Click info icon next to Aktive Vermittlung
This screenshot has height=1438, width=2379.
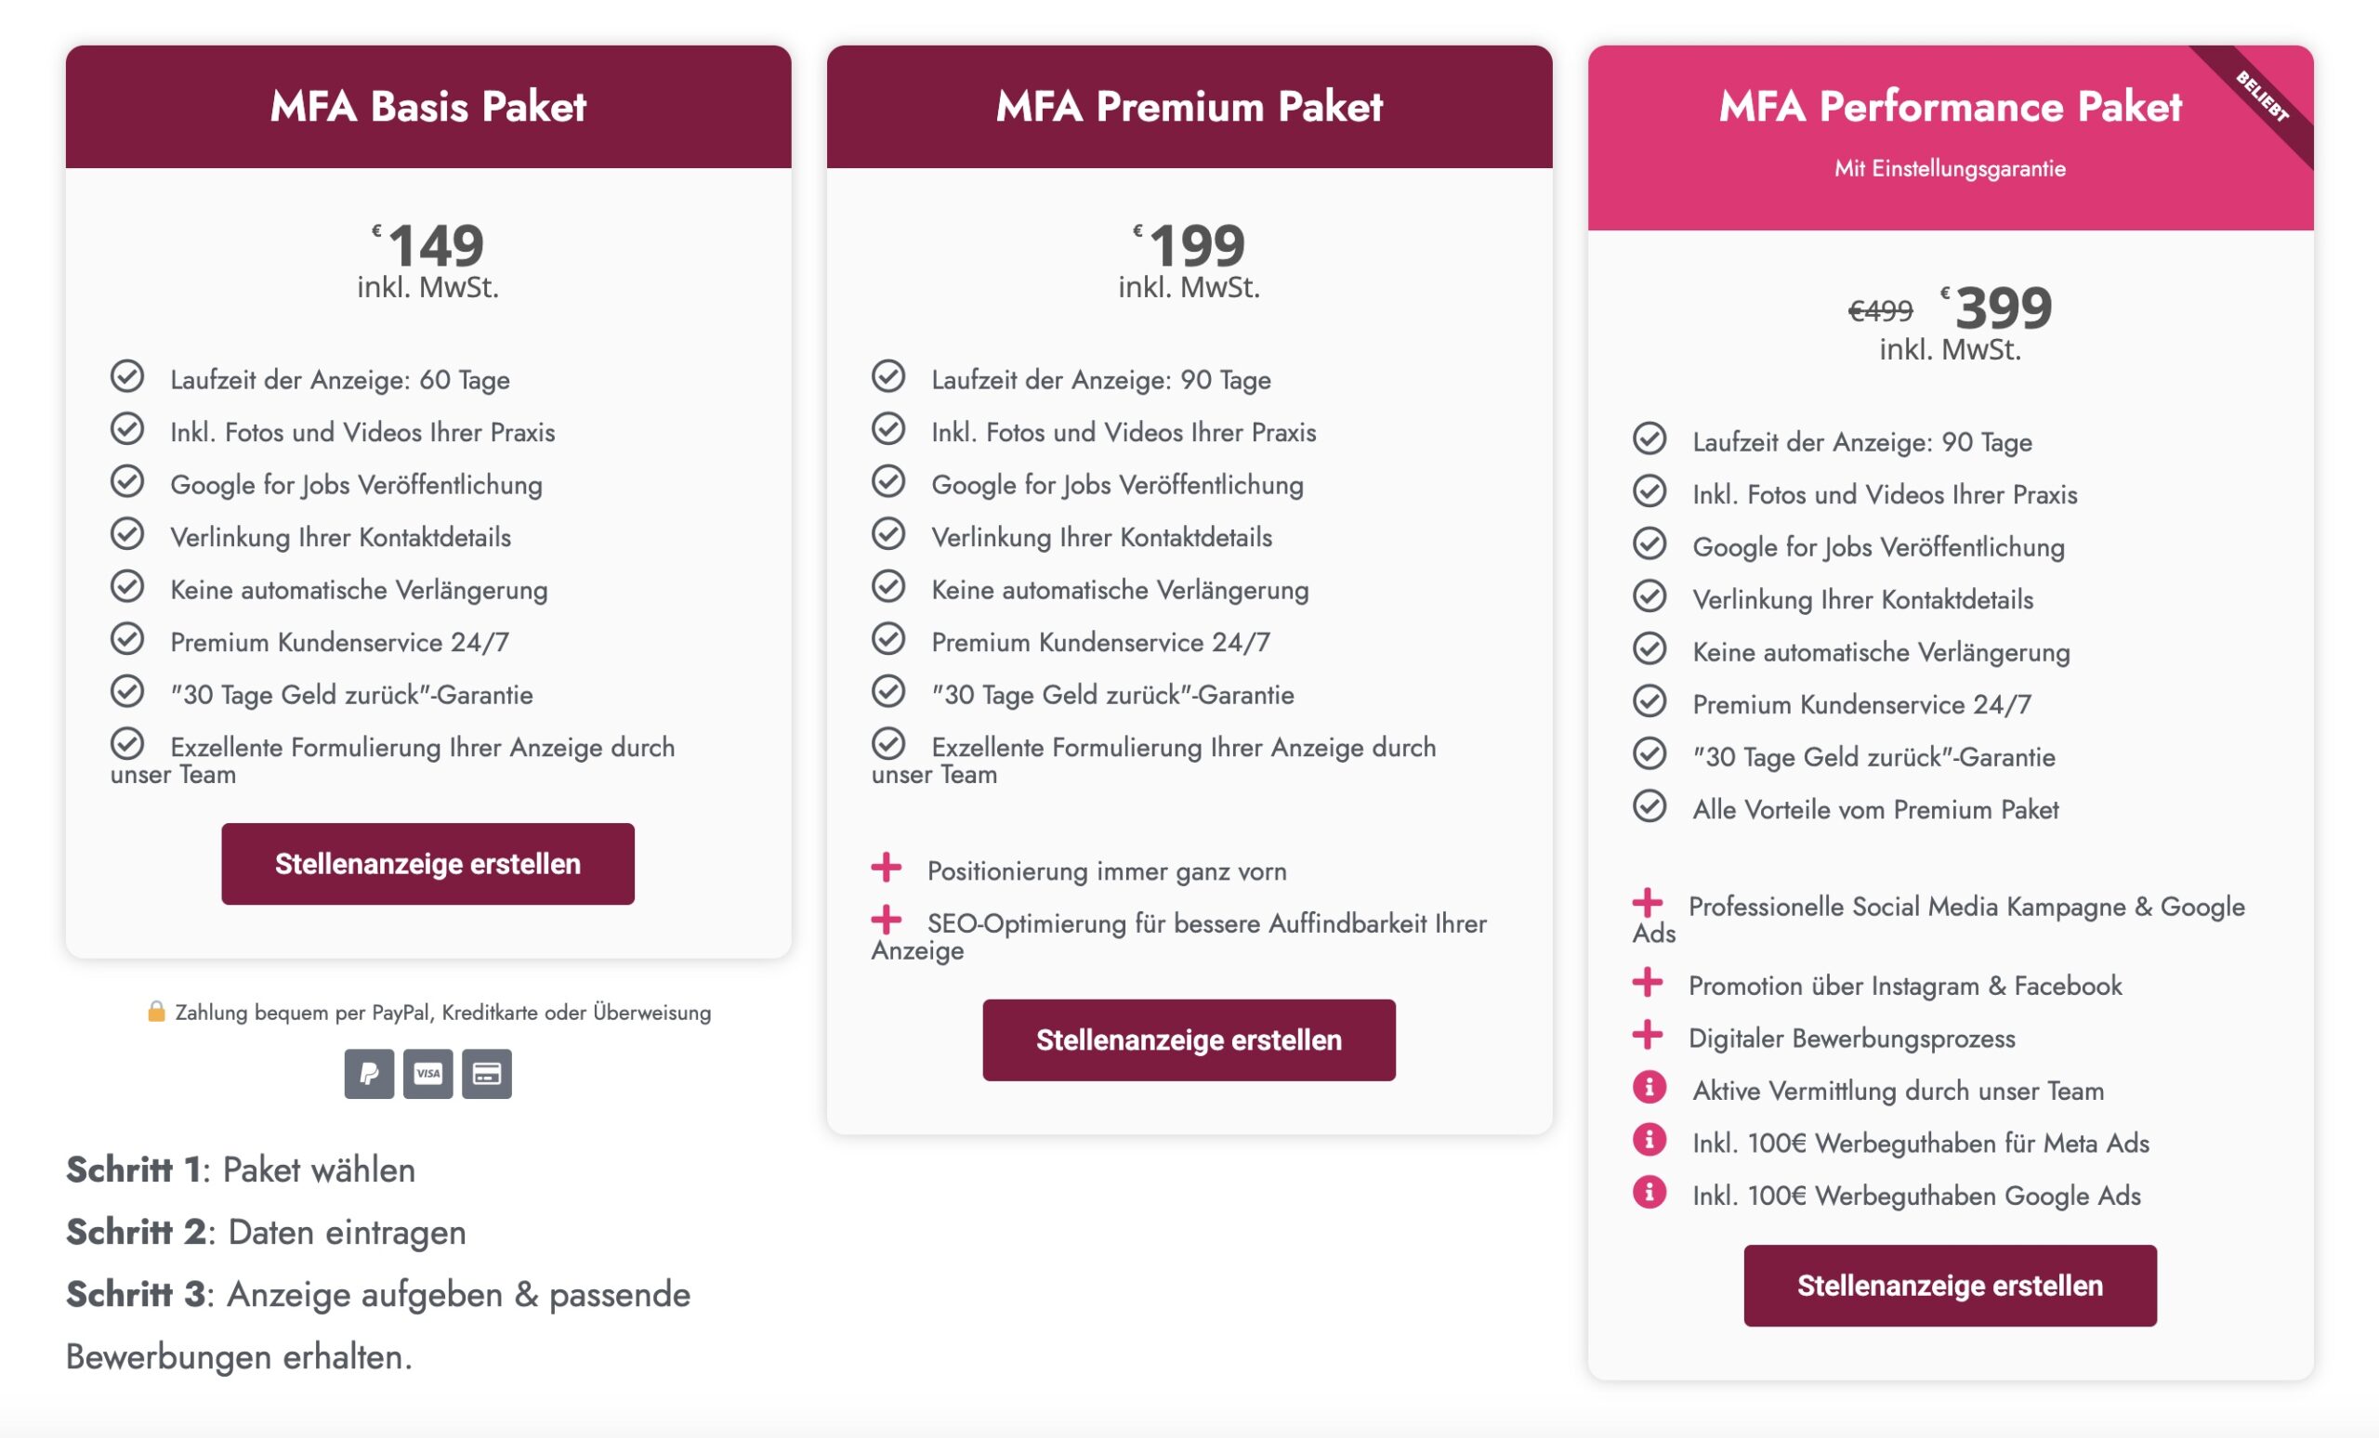(x=1650, y=1088)
